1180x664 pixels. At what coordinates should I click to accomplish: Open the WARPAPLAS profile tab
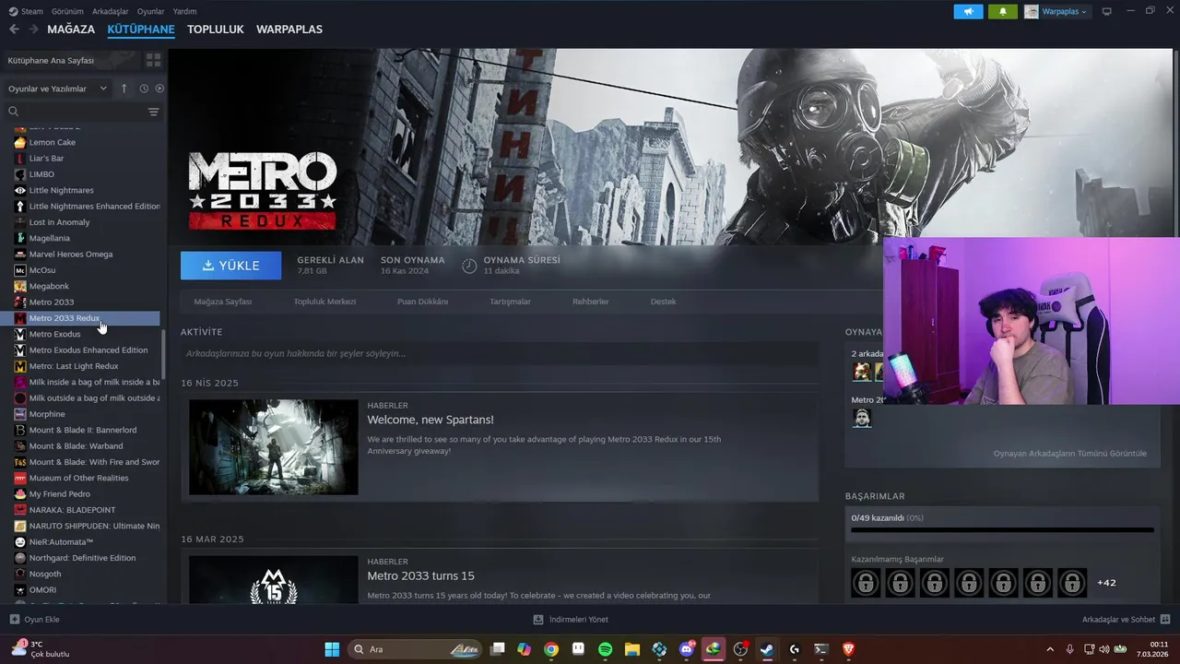[x=289, y=30]
